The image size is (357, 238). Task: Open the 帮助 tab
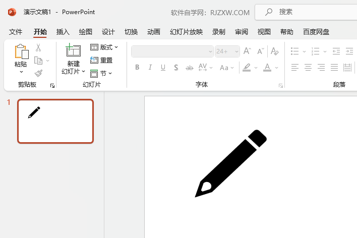point(286,32)
